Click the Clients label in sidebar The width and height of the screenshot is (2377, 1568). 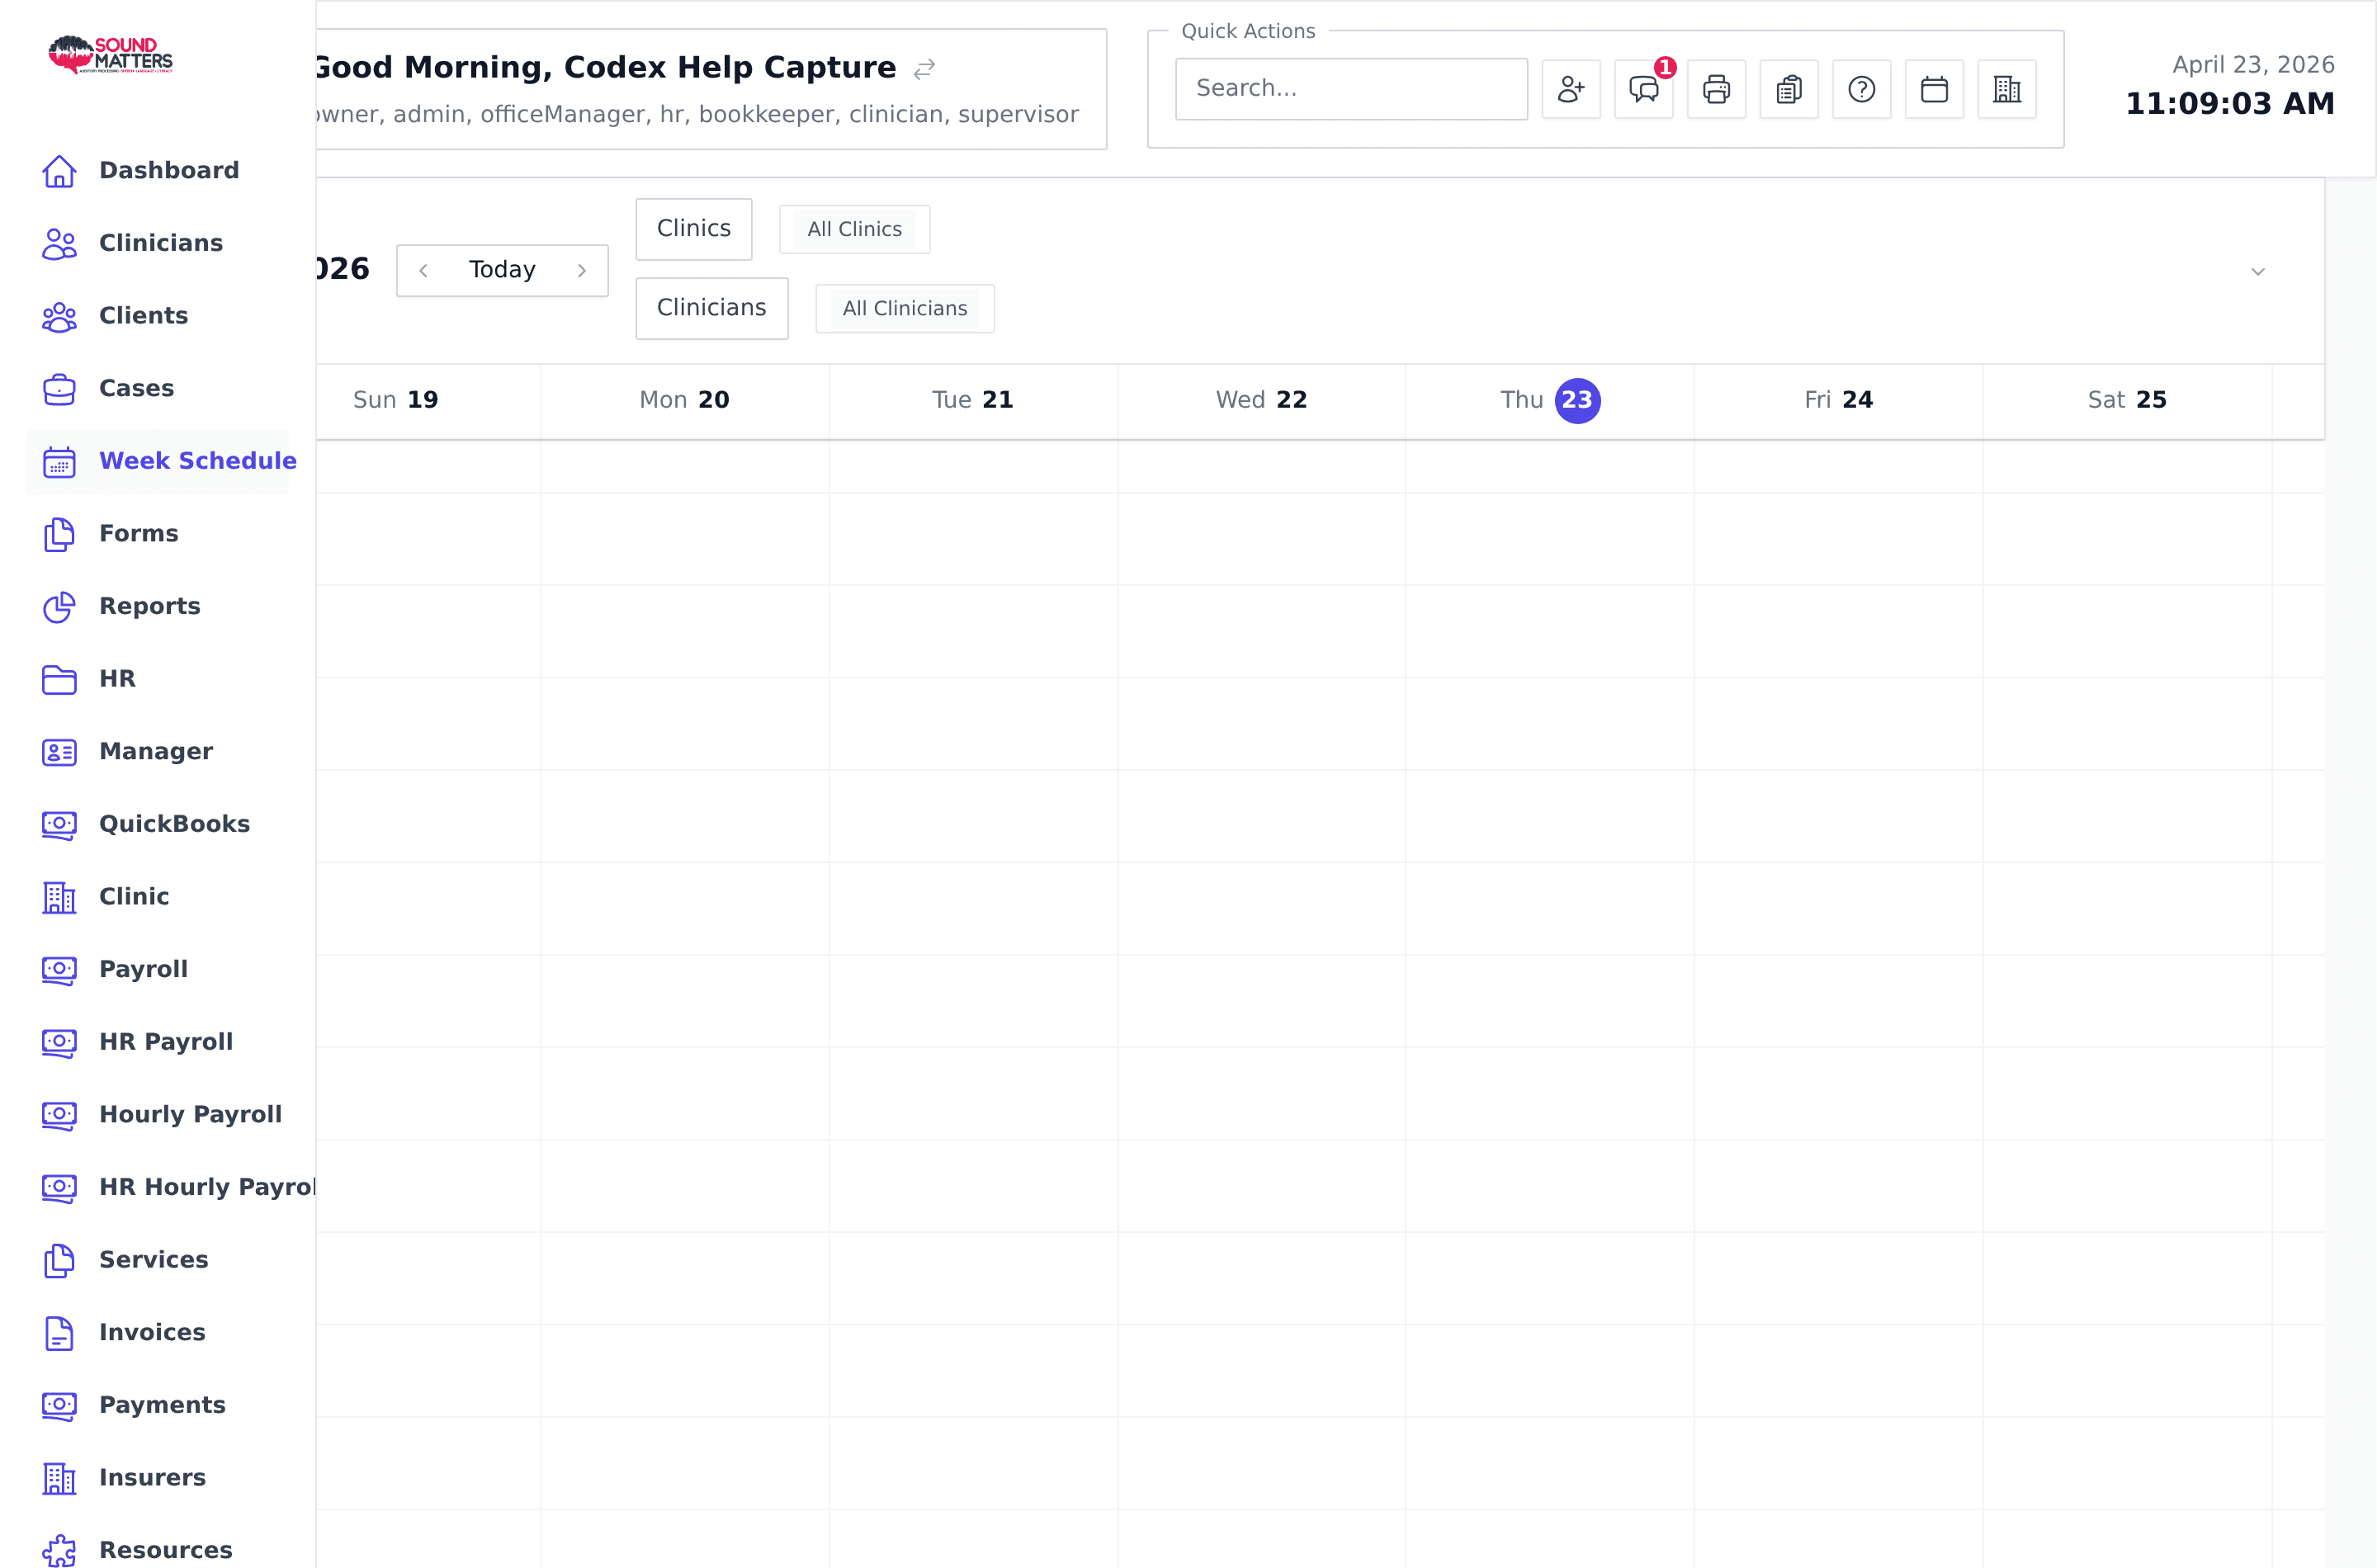143,316
